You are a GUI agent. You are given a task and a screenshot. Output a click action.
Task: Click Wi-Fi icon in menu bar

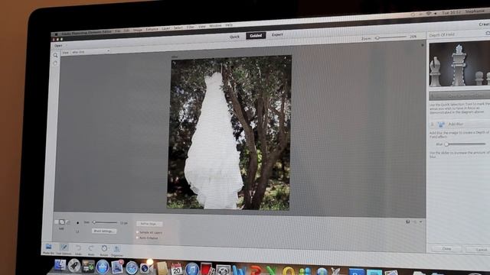coord(429,14)
